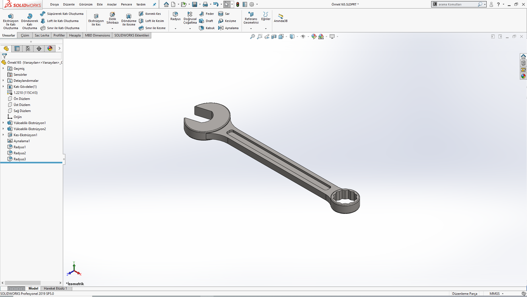Open the Dosya menu
The height and width of the screenshot is (297, 527).
click(54, 4)
